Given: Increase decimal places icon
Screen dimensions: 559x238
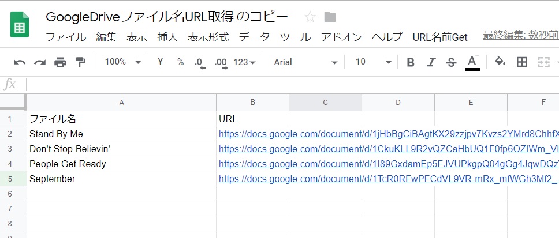Looking at the screenshot, I should pos(221,63).
